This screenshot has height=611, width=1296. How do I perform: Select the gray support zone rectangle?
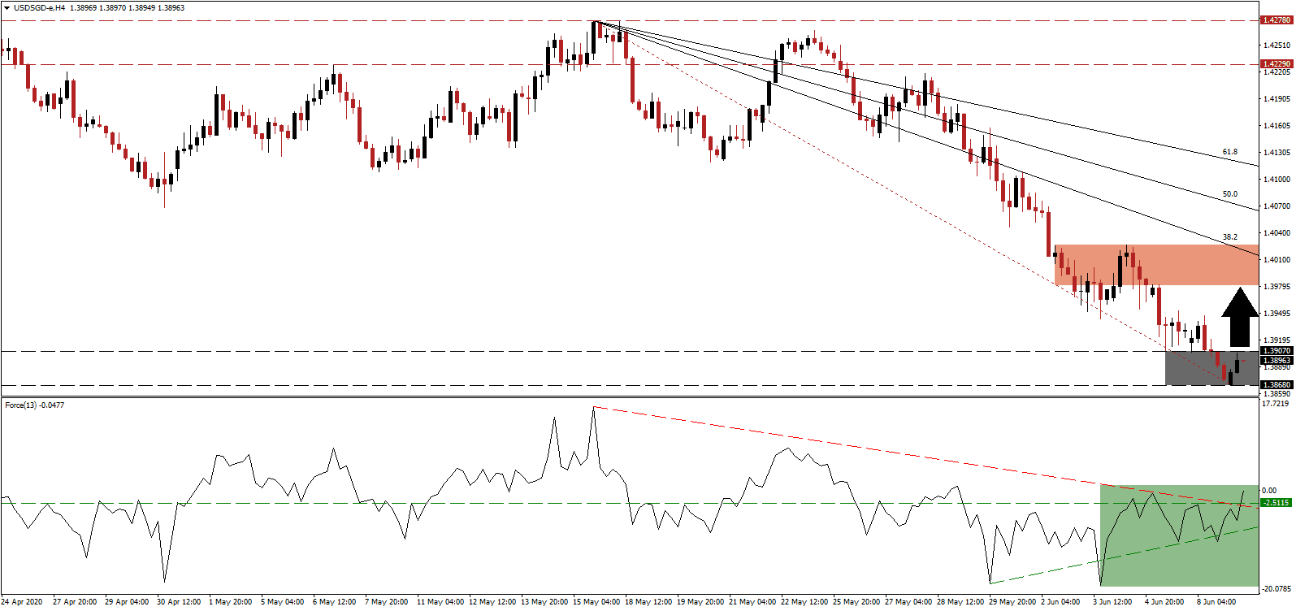[1194, 369]
